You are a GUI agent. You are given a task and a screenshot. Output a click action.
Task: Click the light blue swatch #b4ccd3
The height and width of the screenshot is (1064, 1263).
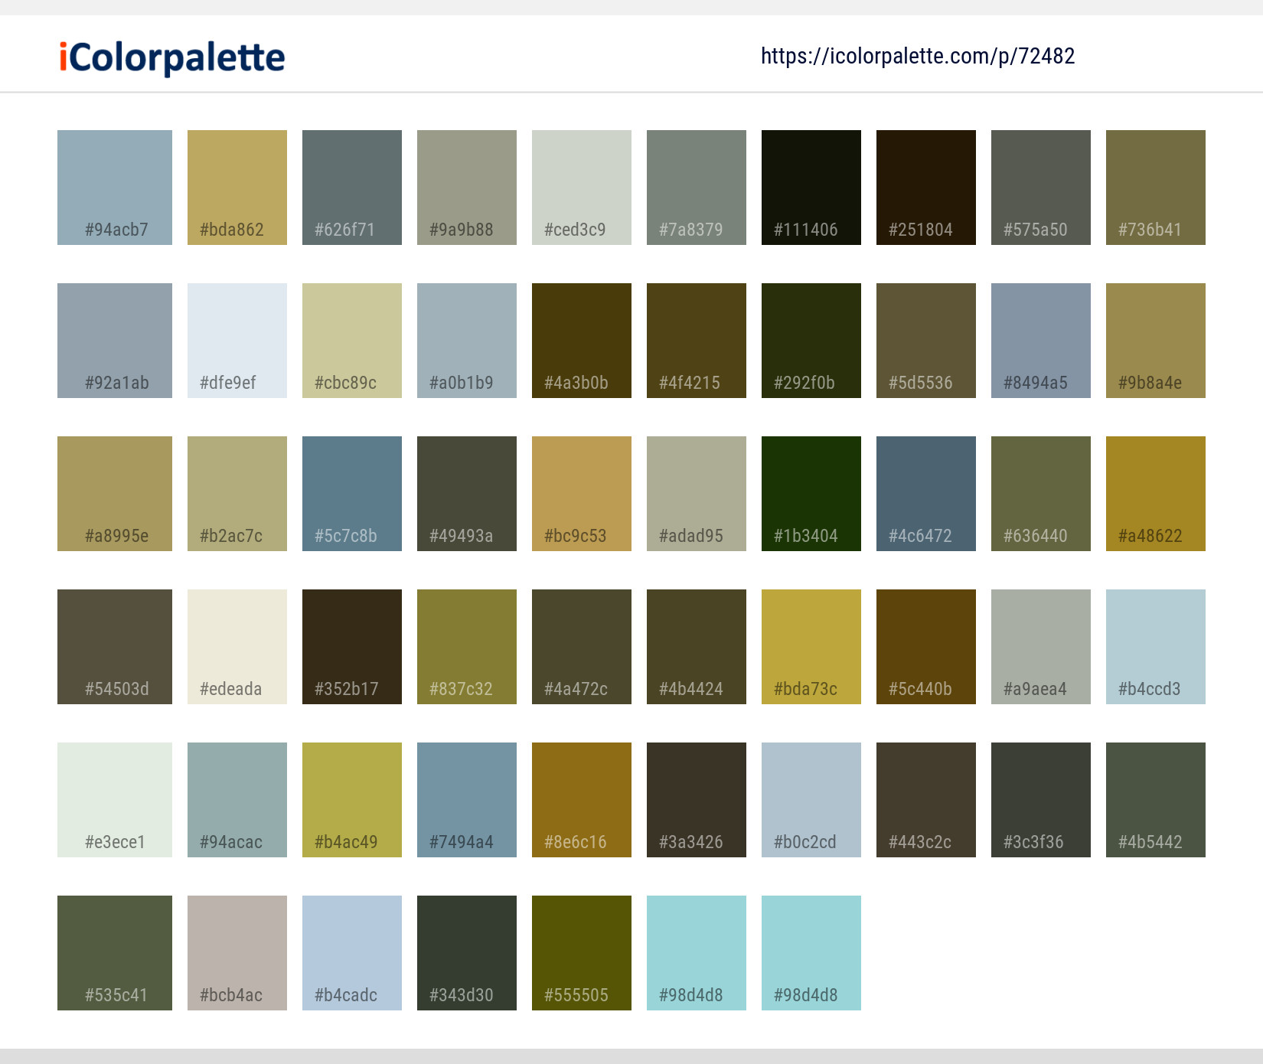coord(1155,646)
